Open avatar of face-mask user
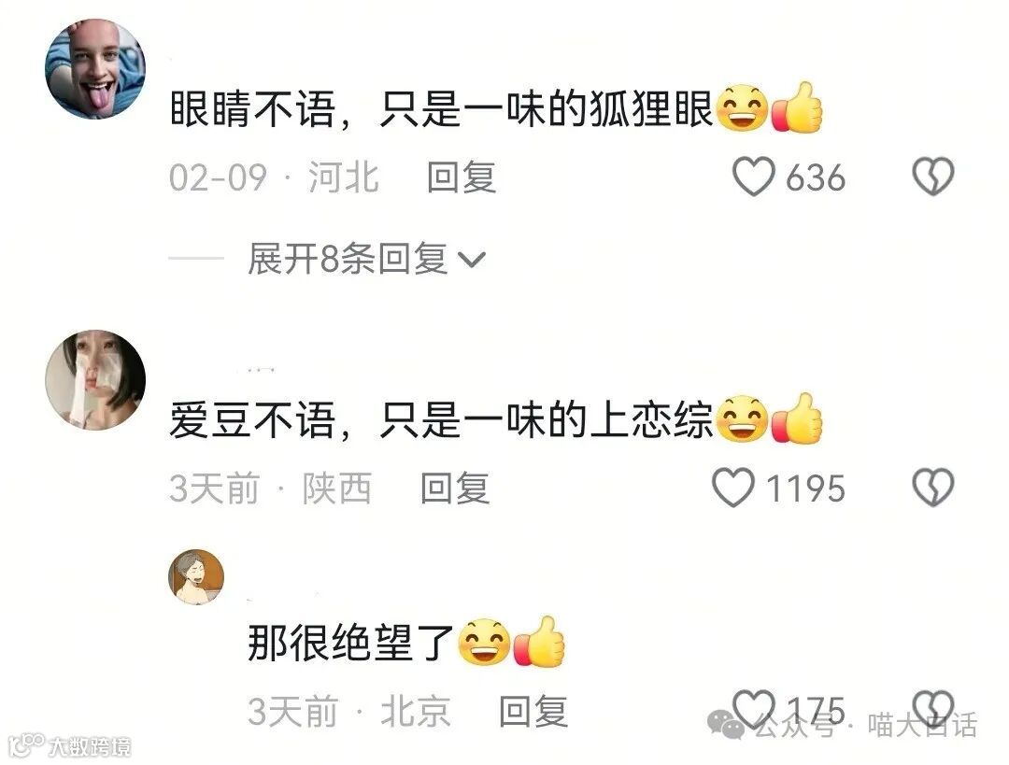The height and width of the screenshot is (765, 1009). click(x=95, y=380)
